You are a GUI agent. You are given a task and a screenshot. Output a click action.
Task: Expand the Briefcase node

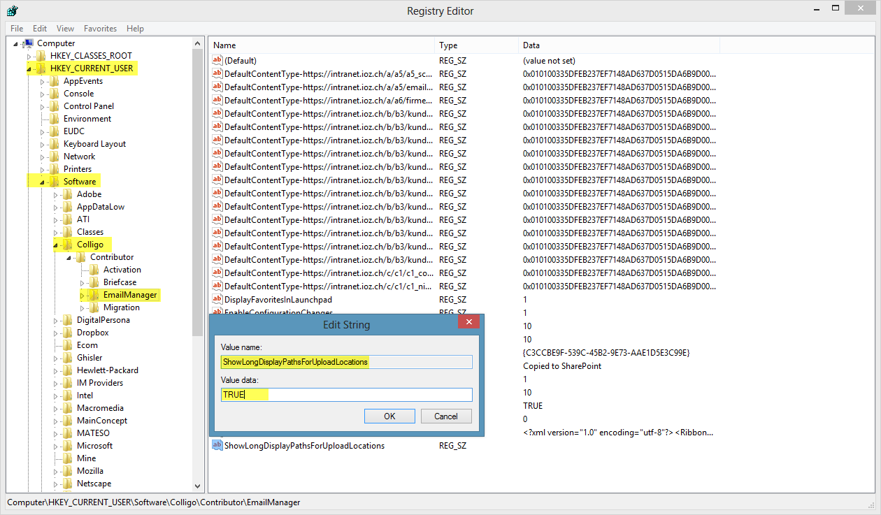(x=82, y=282)
